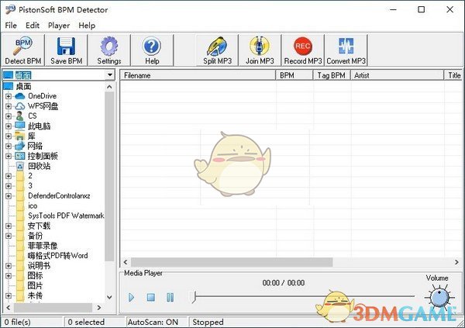Expand the CS user node

click(x=9, y=116)
